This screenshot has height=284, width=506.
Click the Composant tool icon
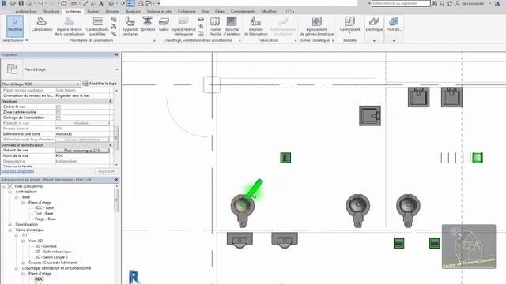[349, 21]
